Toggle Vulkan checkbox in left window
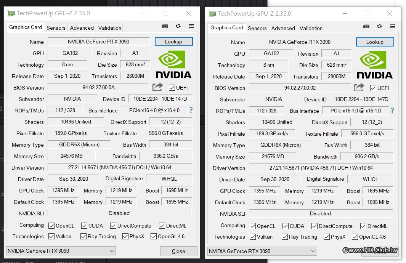The height and width of the screenshot is (263, 406). click(x=51, y=236)
